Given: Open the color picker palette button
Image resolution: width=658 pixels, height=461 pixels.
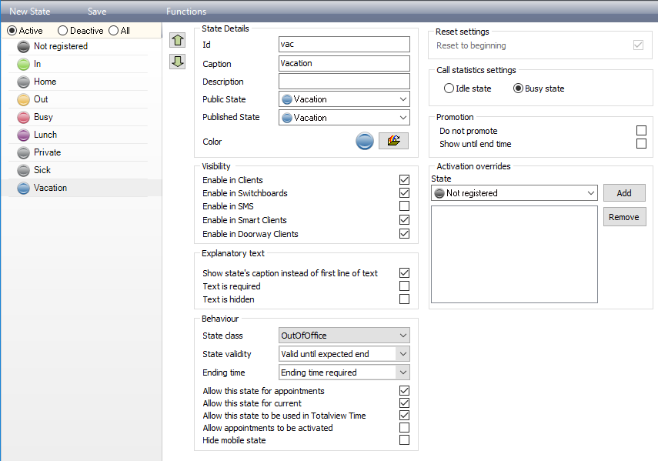Looking at the screenshot, I should click(393, 141).
